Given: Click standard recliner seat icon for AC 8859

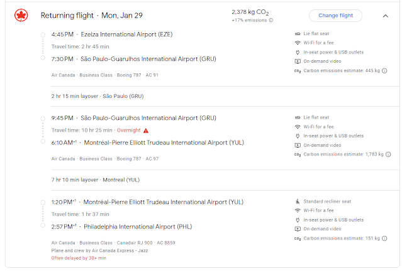Looking at the screenshot, I should point(298,201).
